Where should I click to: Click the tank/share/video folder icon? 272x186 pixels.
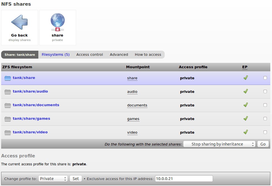click(x=8, y=132)
